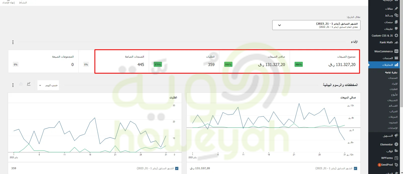The image size is (403, 174).
Task: Click the Elementor icon in the sidebar
Action: pyautogui.click(x=396, y=144)
